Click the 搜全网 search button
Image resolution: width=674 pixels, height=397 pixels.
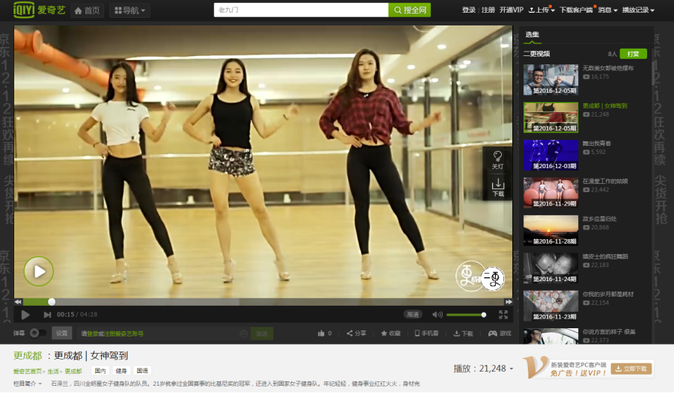tap(410, 10)
